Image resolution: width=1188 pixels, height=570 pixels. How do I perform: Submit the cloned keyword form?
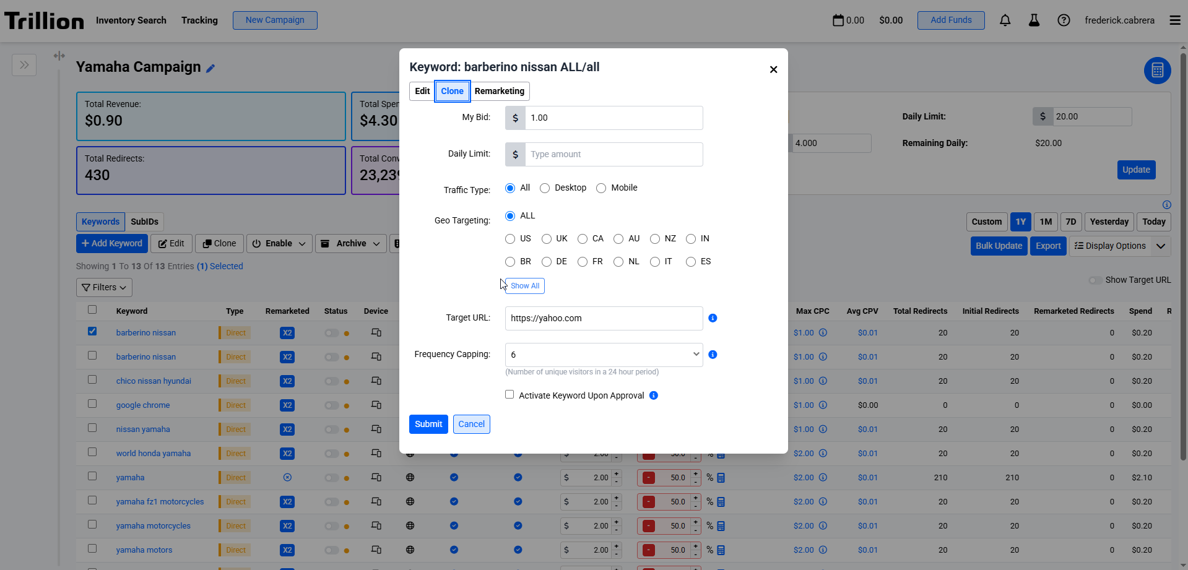[428, 424]
